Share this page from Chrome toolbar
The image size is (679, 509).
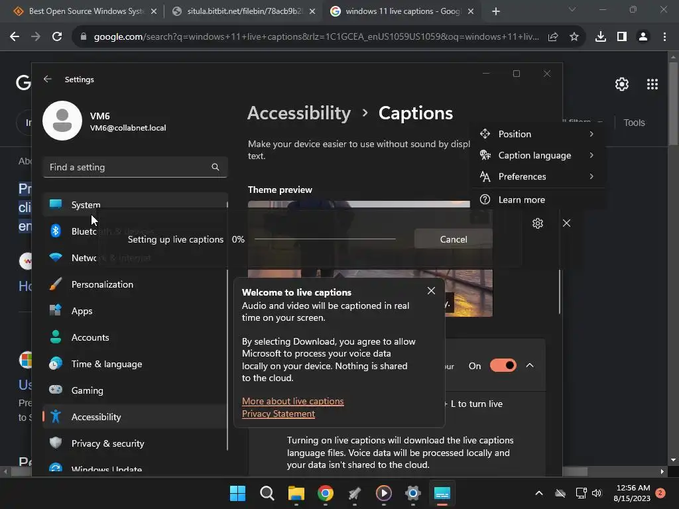(x=553, y=37)
